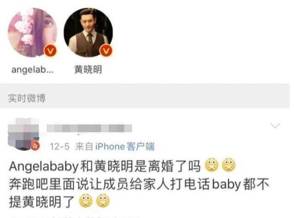Tap the last emoji after 提黄晓明了
294x218 pixels.
(103, 201)
